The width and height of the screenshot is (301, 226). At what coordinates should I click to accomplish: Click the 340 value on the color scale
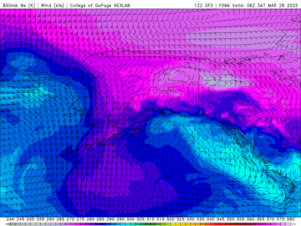click(210, 219)
